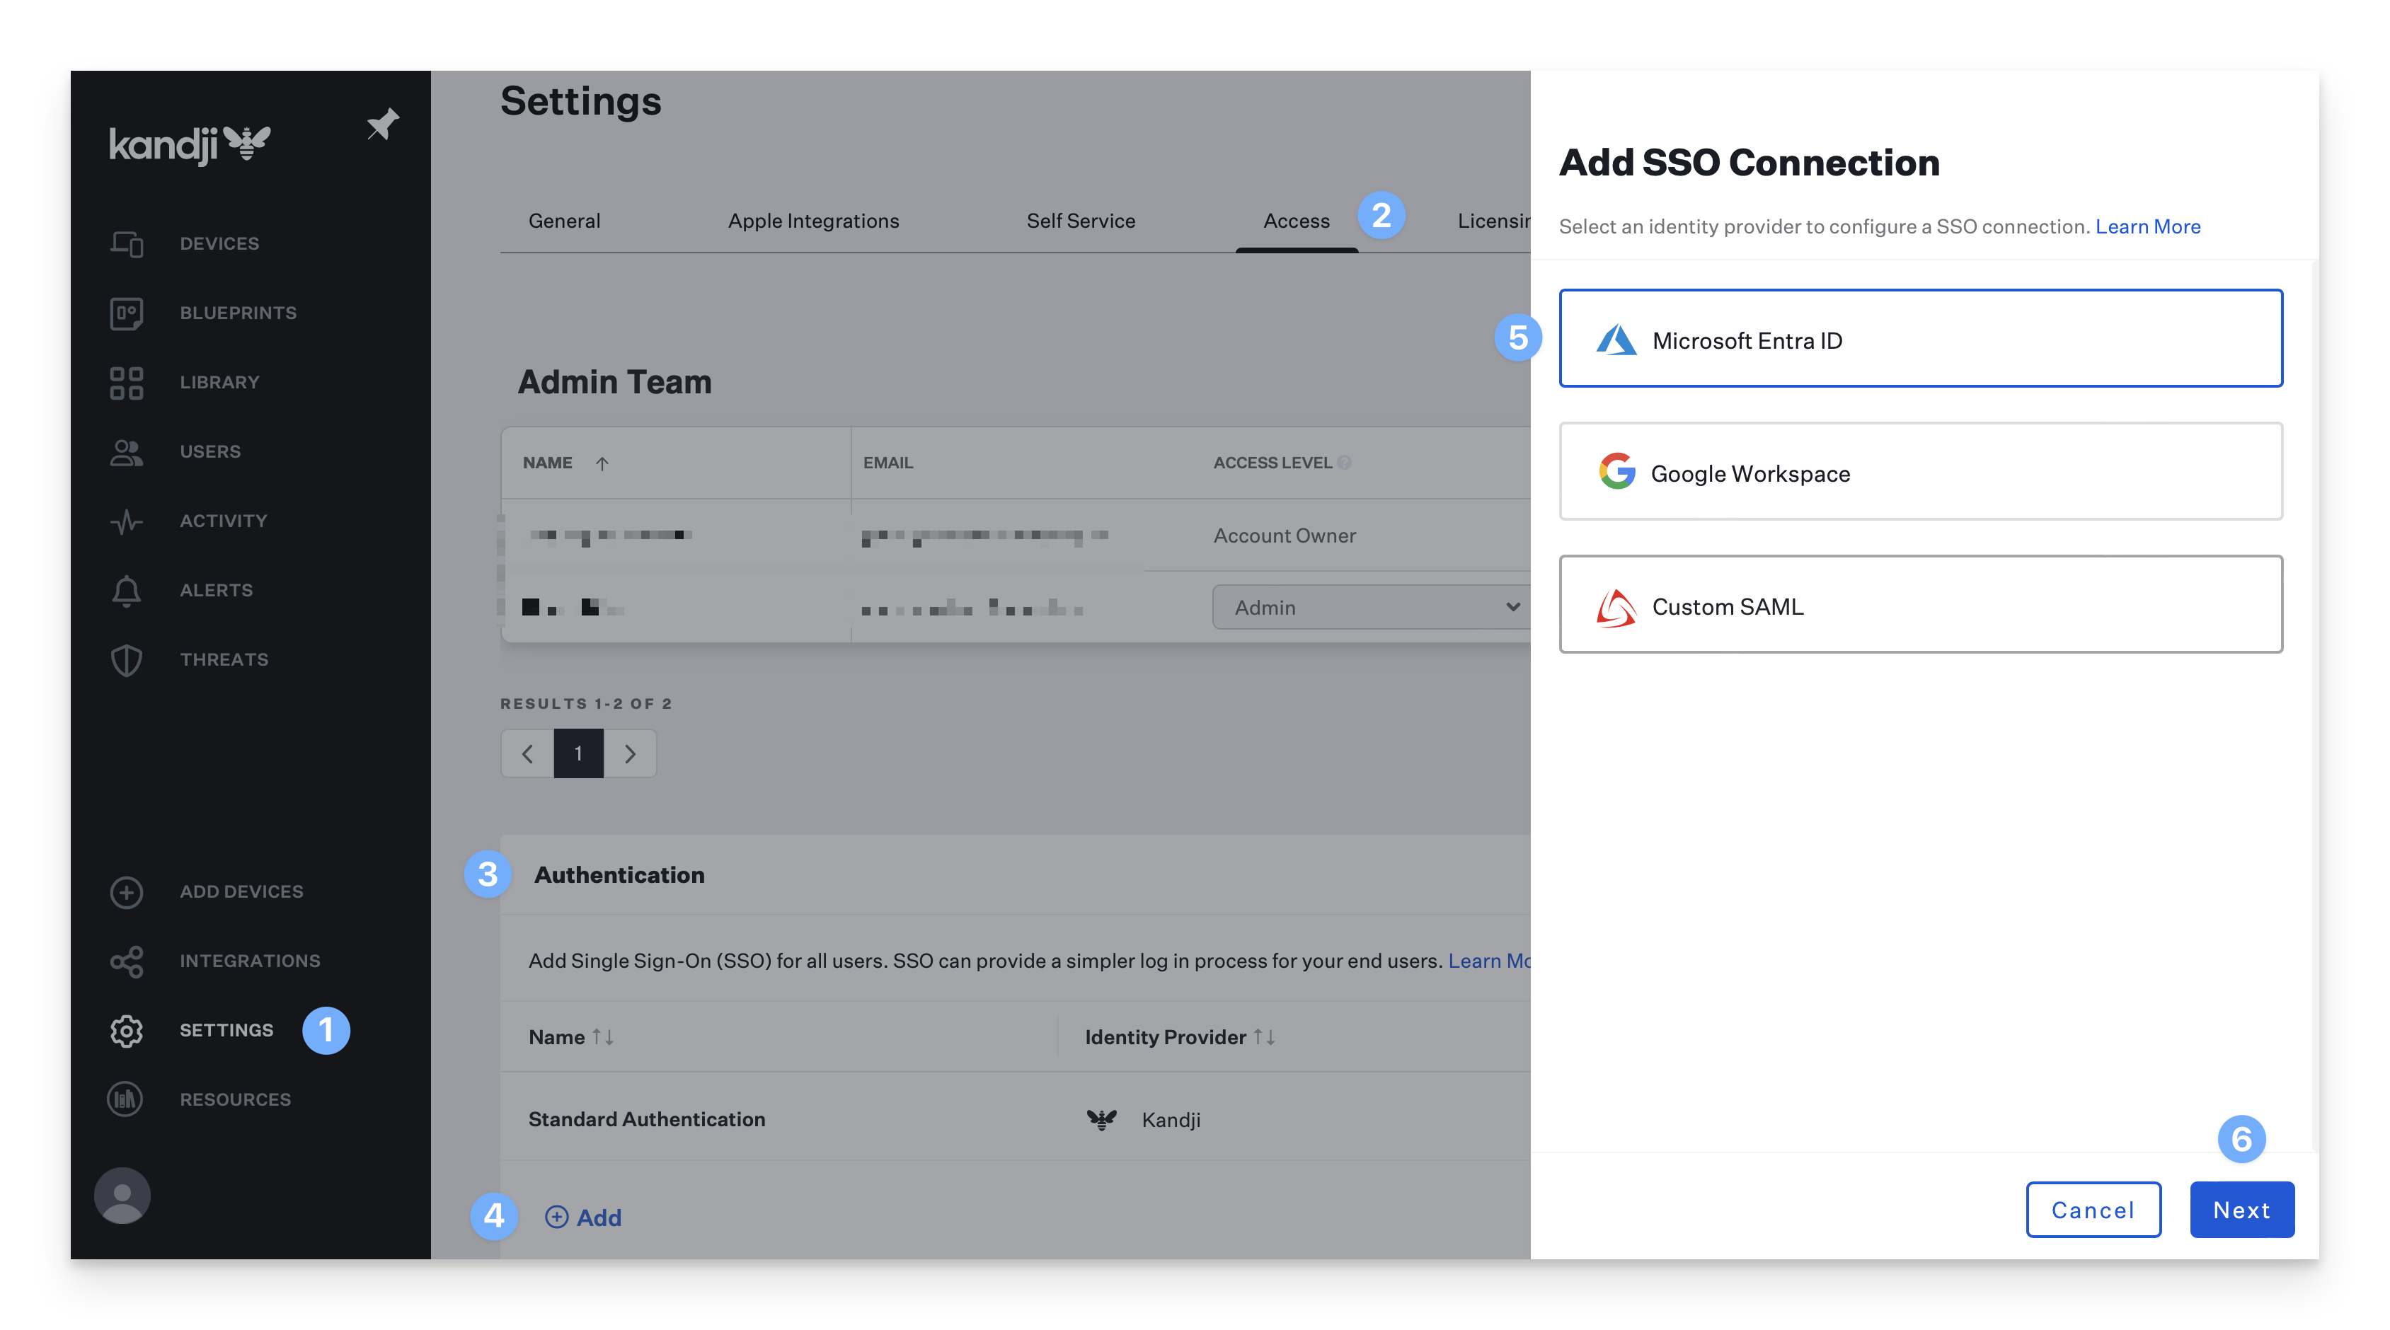Open Add Devices in the sidebar
This screenshot has height=1330, width=2390.
click(x=241, y=892)
